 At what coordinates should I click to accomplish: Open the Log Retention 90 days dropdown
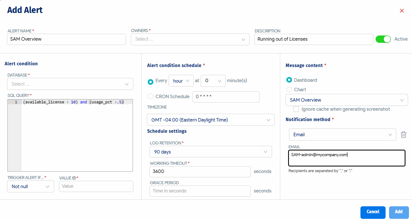tap(210, 152)
